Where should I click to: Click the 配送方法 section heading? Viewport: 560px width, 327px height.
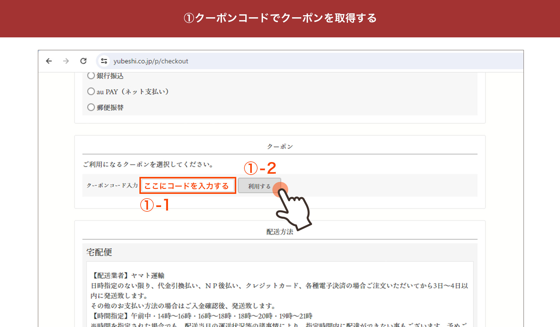pos(279,231)
